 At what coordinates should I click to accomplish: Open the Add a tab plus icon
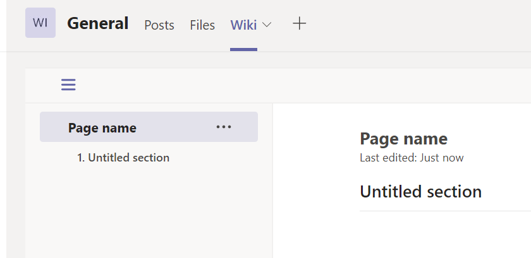(x=300, y=24)
